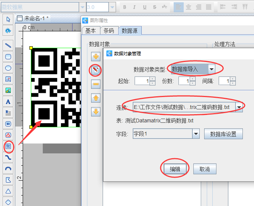Open the font name dropdown arrow
Screen dimensions: 254x206
coord(83,7)
